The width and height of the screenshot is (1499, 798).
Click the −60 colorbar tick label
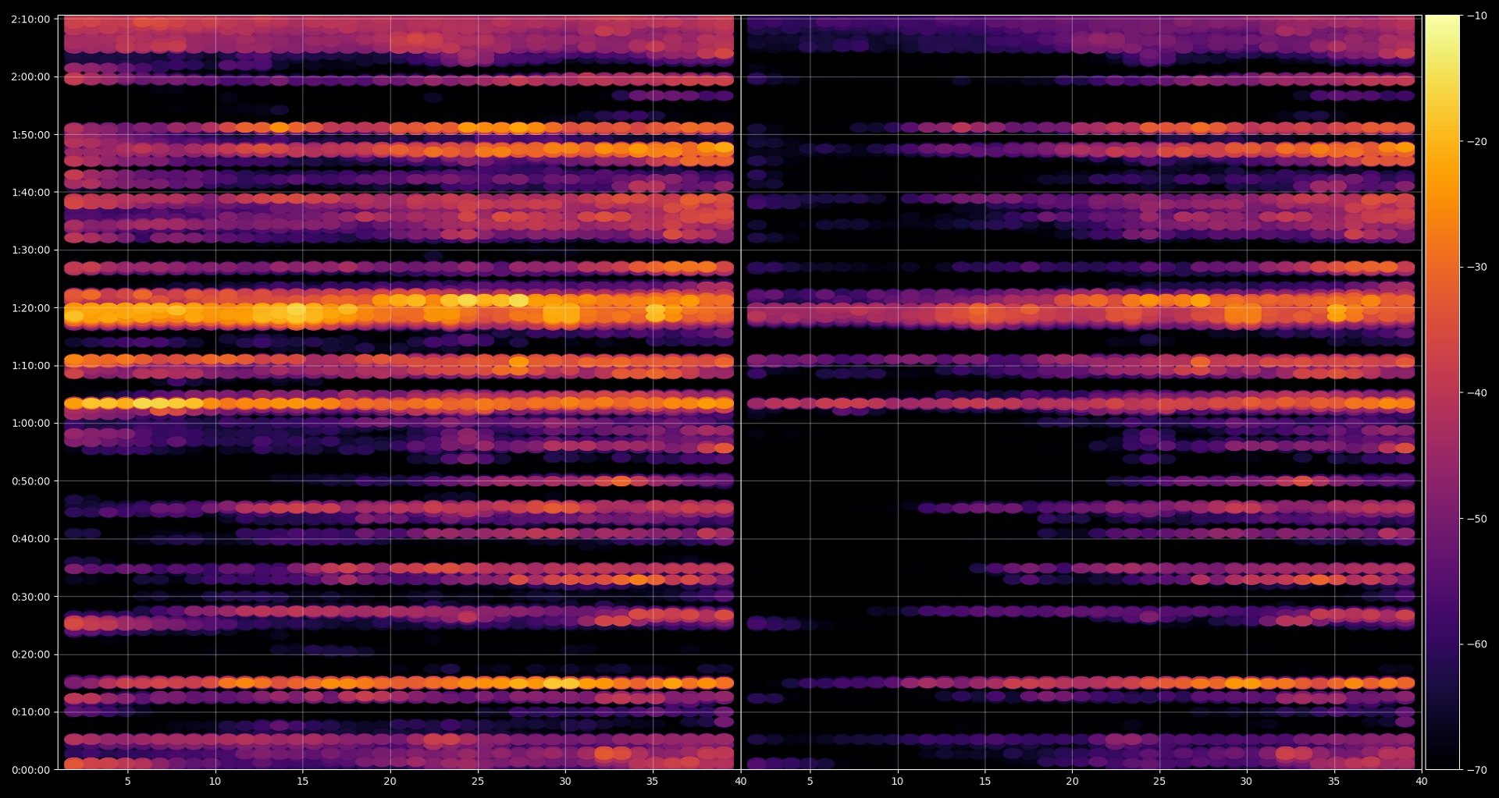click(1477, 644)
